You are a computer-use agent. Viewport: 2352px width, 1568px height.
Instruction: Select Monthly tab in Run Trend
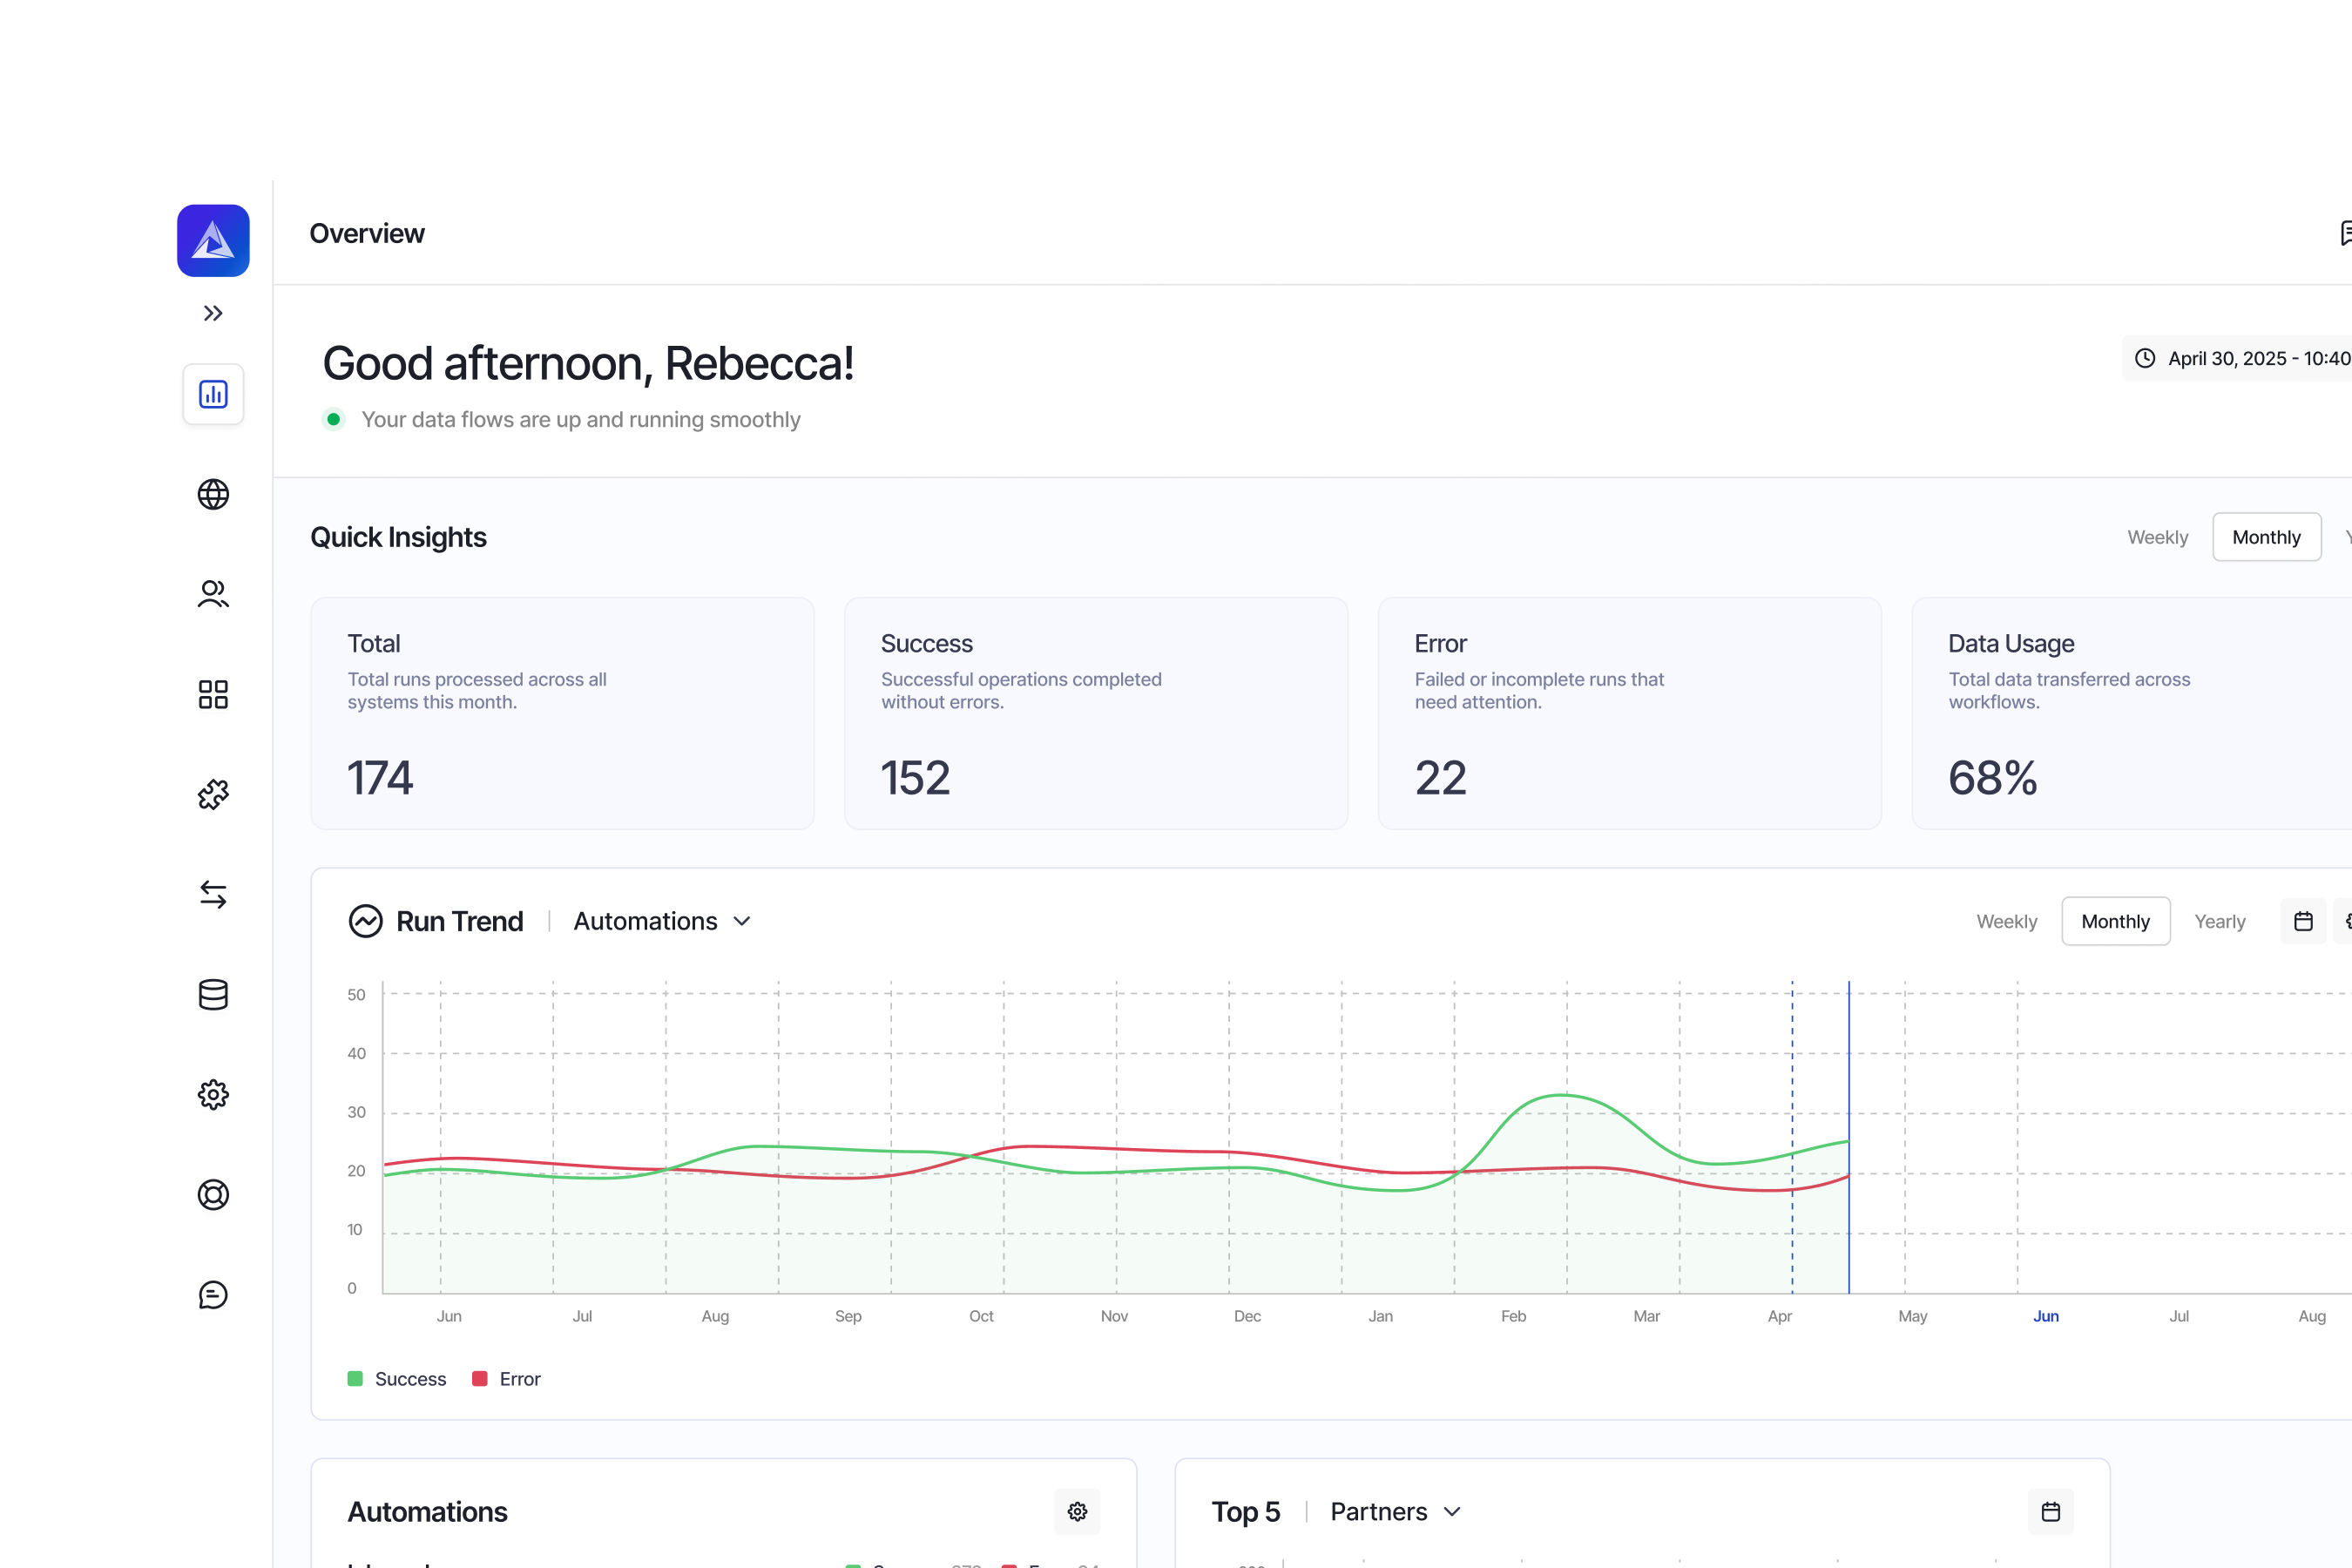2115,921
